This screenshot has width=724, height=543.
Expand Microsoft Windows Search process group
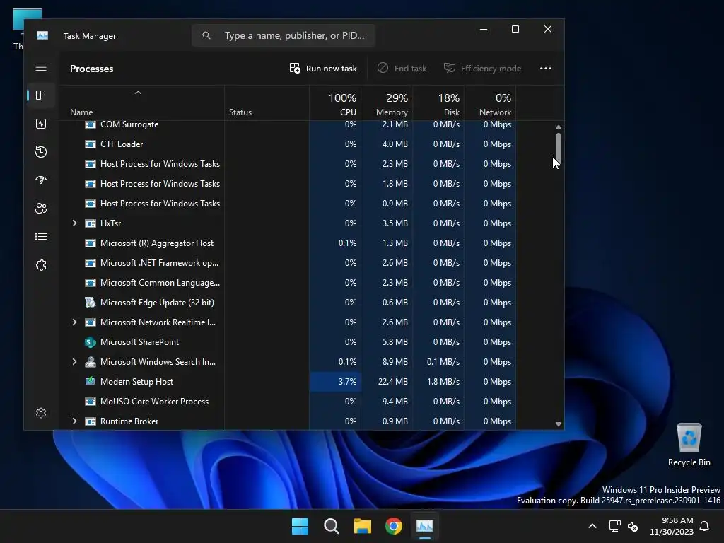click(74, 362)
